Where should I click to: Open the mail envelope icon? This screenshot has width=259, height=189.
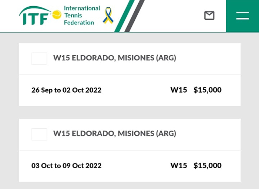[x=209, y=16]
